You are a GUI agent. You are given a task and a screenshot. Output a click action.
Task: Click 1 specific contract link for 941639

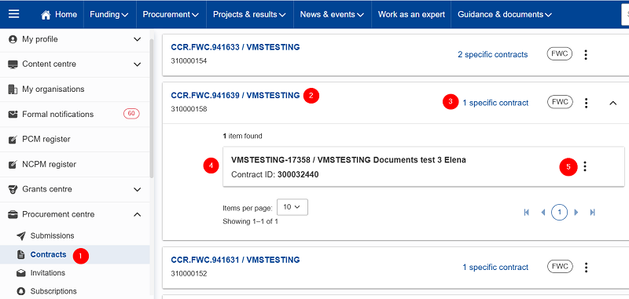495,103
